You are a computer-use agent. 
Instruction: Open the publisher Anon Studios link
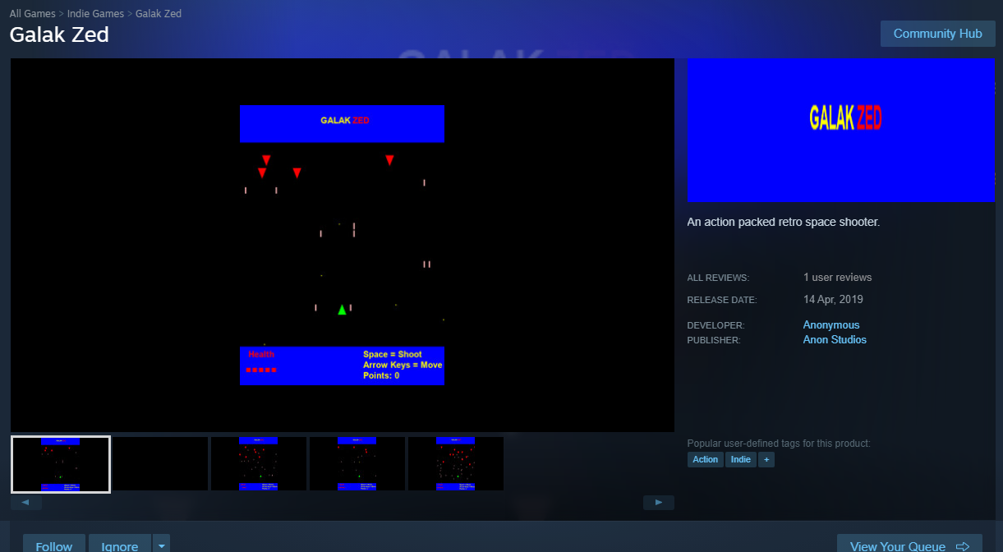tap(835, 340)
